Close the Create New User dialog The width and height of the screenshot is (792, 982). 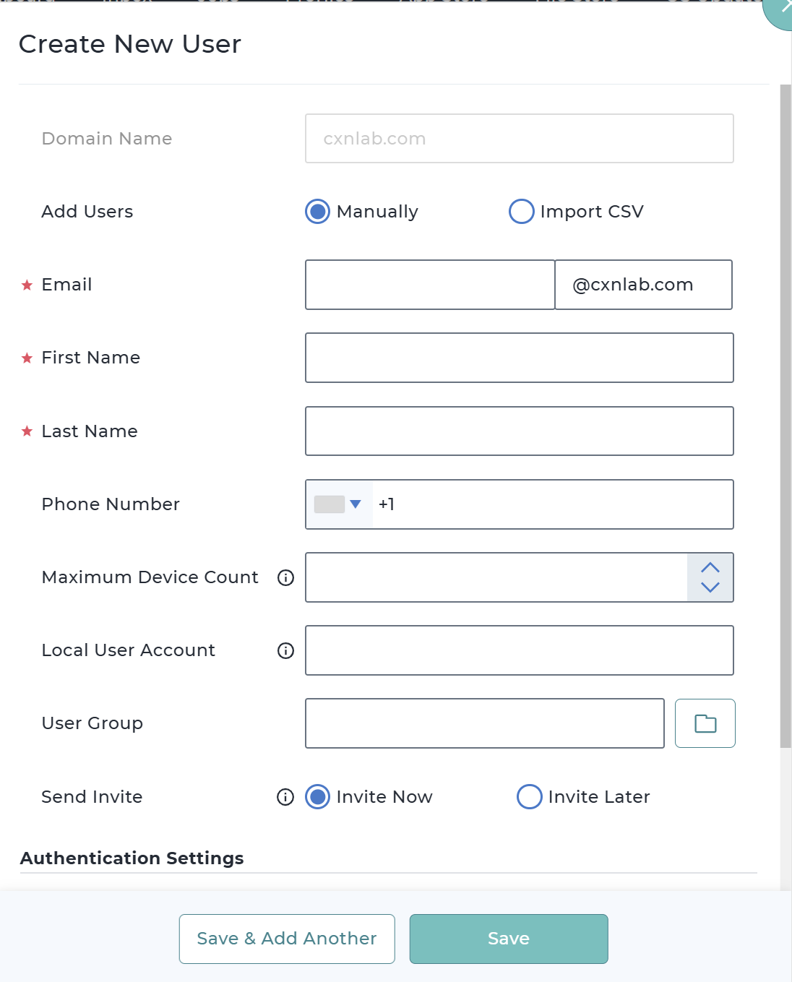[x=783, y=7]
